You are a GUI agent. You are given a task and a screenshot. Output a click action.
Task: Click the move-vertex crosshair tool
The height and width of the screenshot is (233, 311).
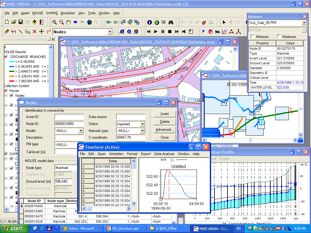(41, 32)
